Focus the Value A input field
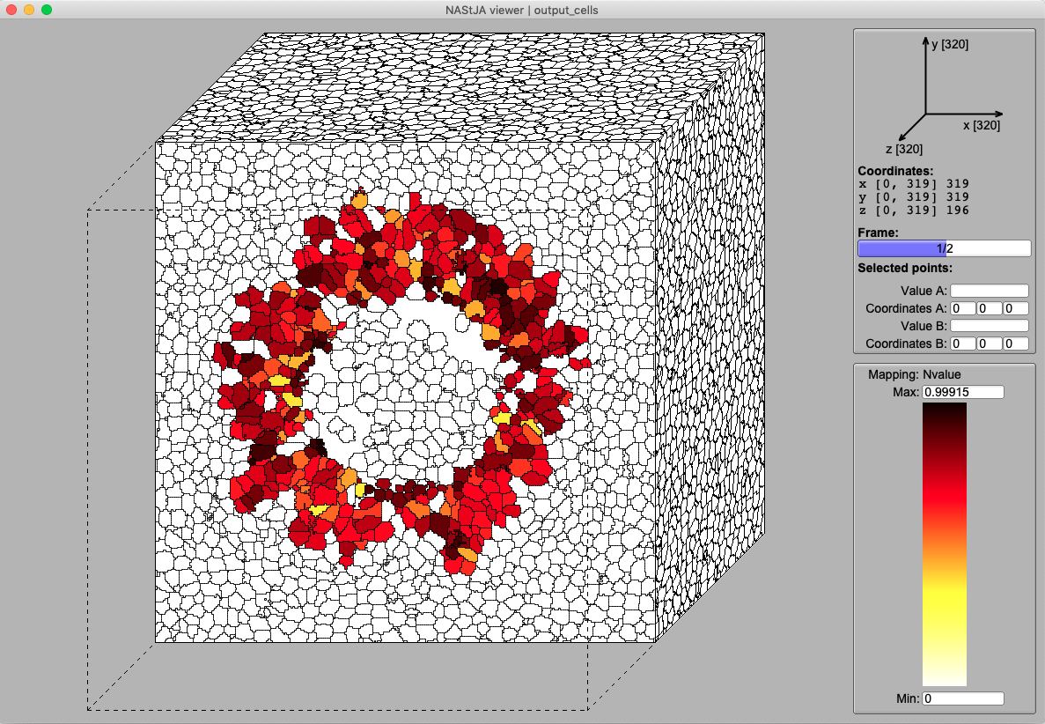This screenshot has height=724, width=1045. coord(989,291)
